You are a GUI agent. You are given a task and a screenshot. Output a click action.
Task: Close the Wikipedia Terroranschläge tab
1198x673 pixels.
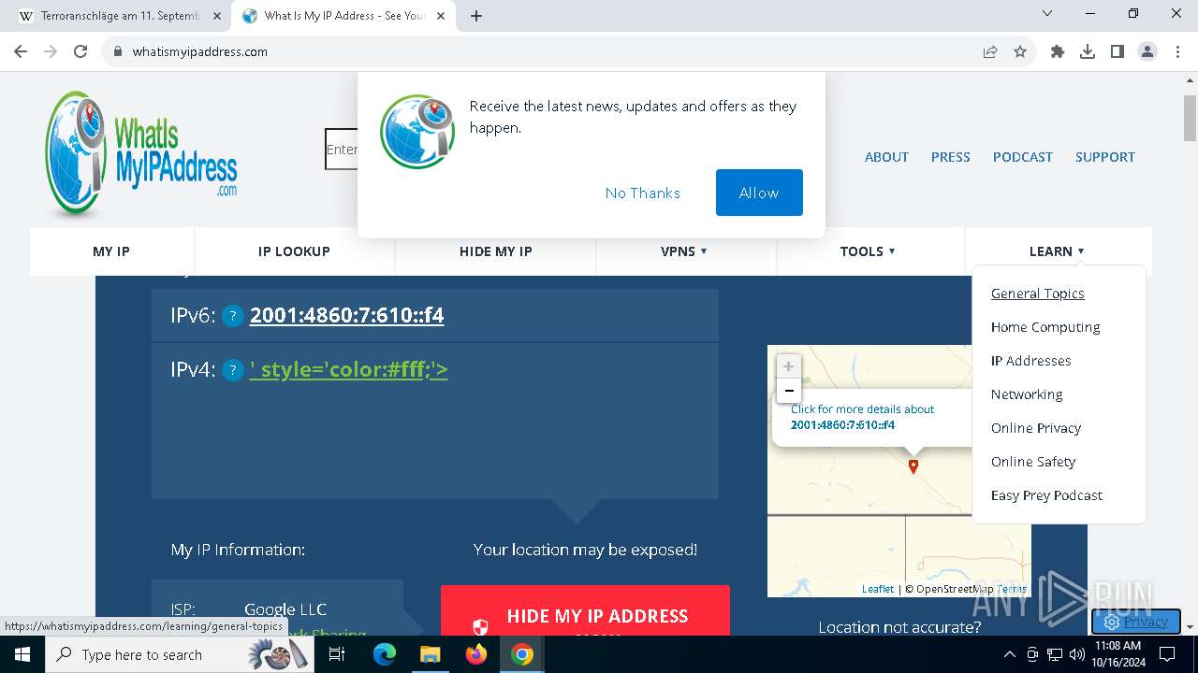click(217, 16)
